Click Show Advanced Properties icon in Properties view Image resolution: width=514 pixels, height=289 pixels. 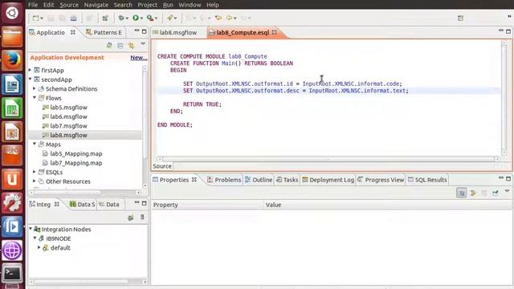(x=473, y=193)
